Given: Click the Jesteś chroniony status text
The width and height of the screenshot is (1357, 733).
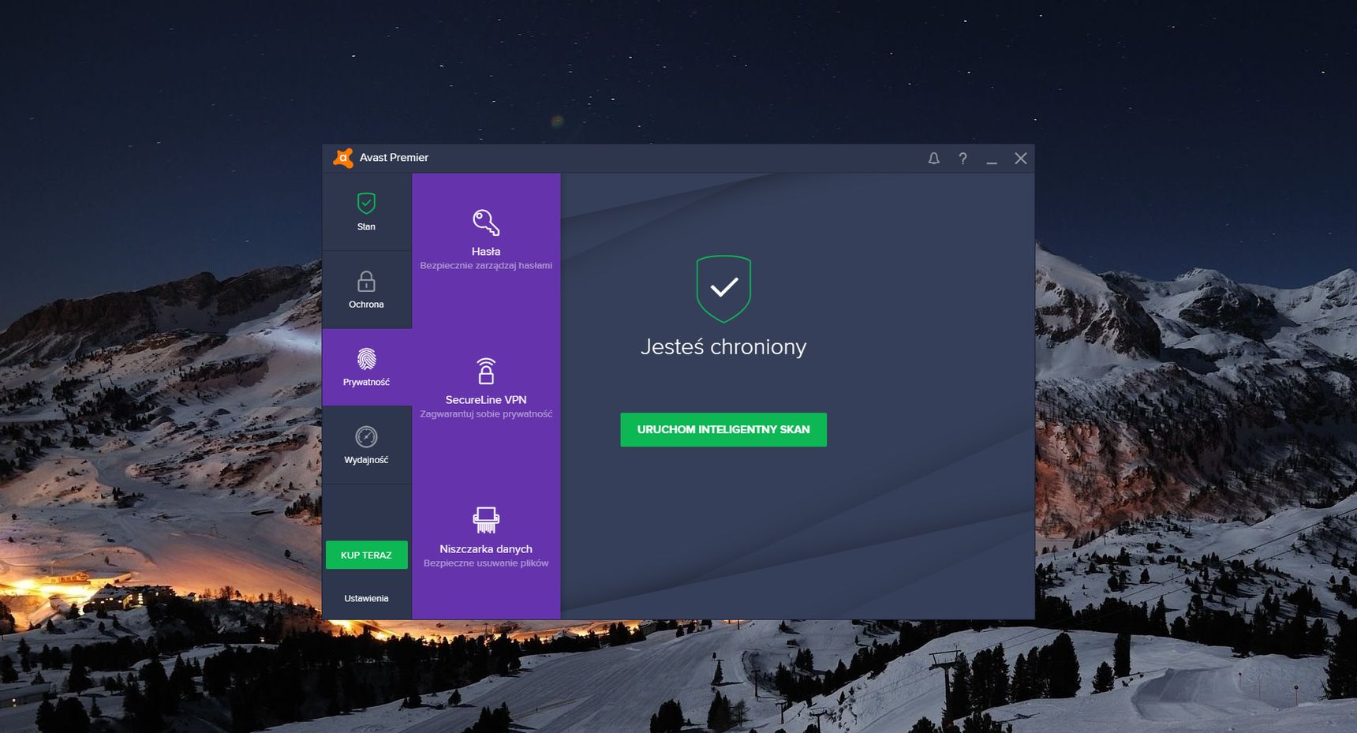Looking at the screenshot, I should pos(723,346).
